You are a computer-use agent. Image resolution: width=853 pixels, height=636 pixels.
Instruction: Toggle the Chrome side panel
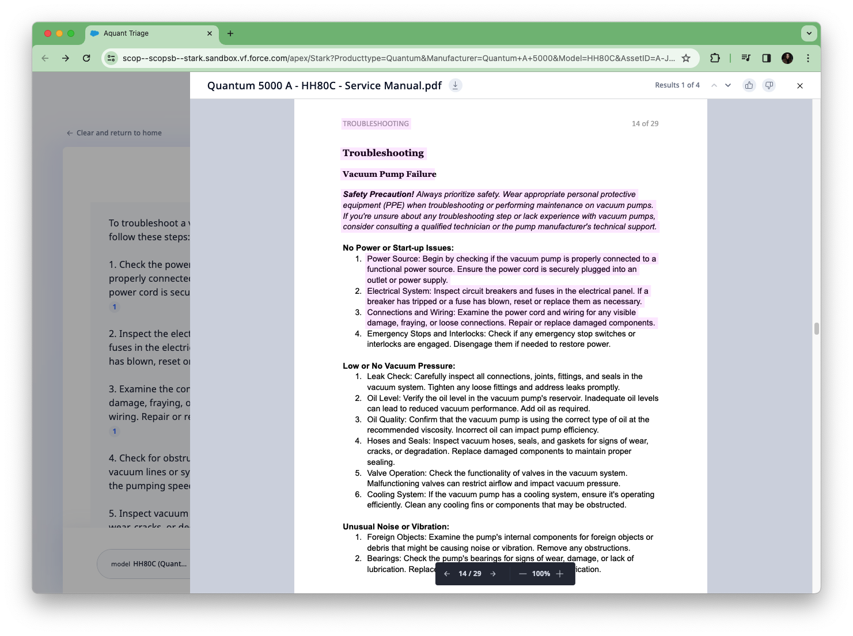pyautogui.click(x=766, y=58)
